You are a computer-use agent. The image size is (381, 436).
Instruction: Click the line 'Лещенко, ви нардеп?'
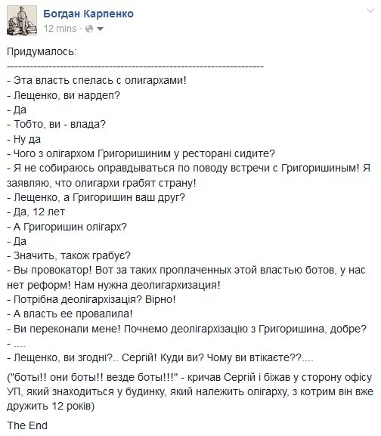63,95
